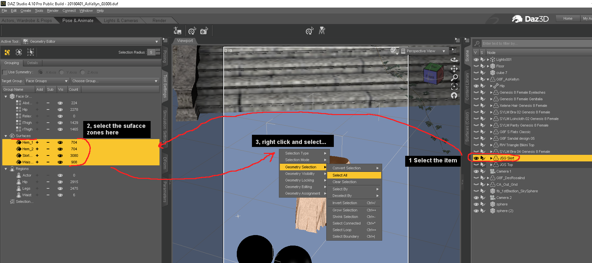
Task: Open the Content Library side tab
Action: tap(467, 86)
